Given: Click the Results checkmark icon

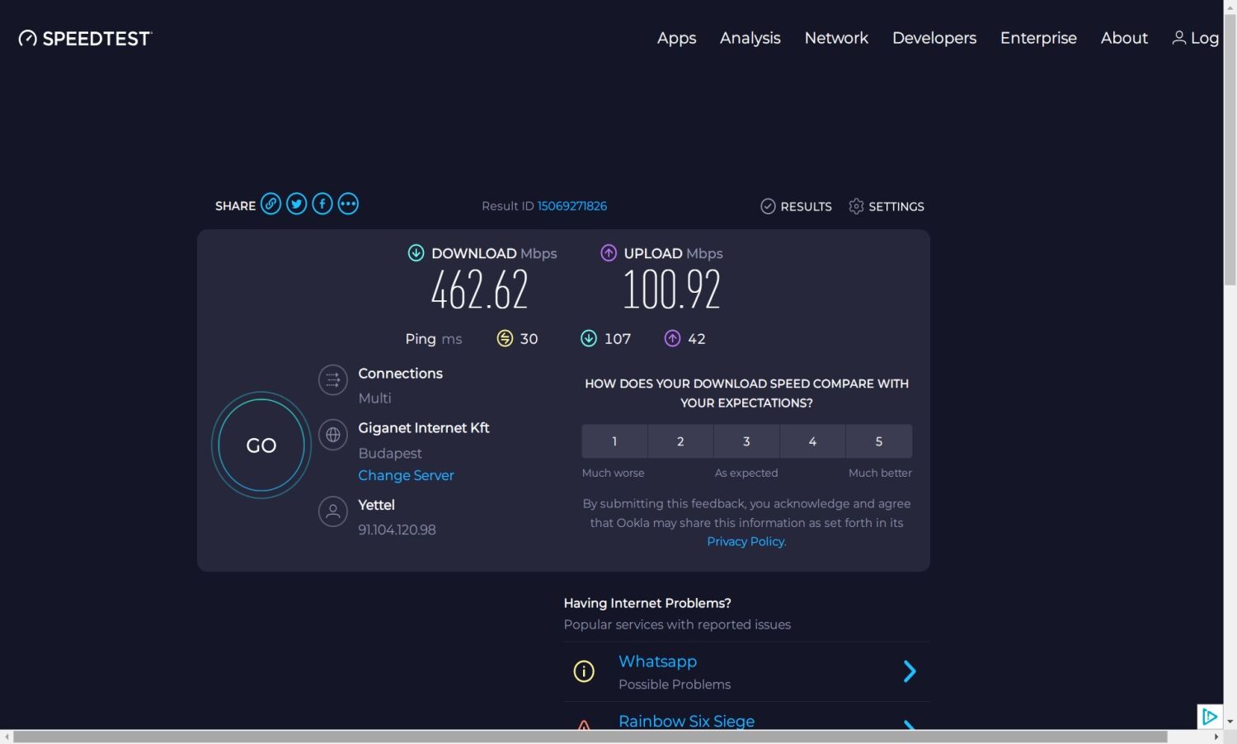Looking at the screenshot, I should [768, 206].
